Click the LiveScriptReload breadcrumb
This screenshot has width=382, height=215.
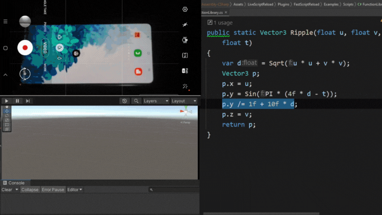pyautogui.click(x=260, y=4)
